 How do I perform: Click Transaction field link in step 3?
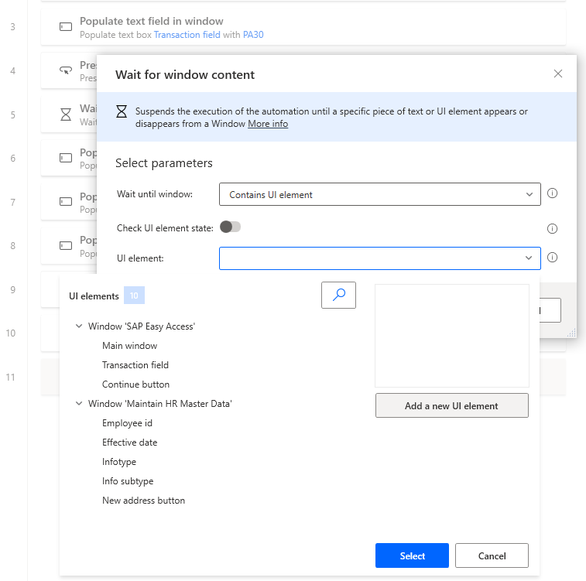(187, 35)
